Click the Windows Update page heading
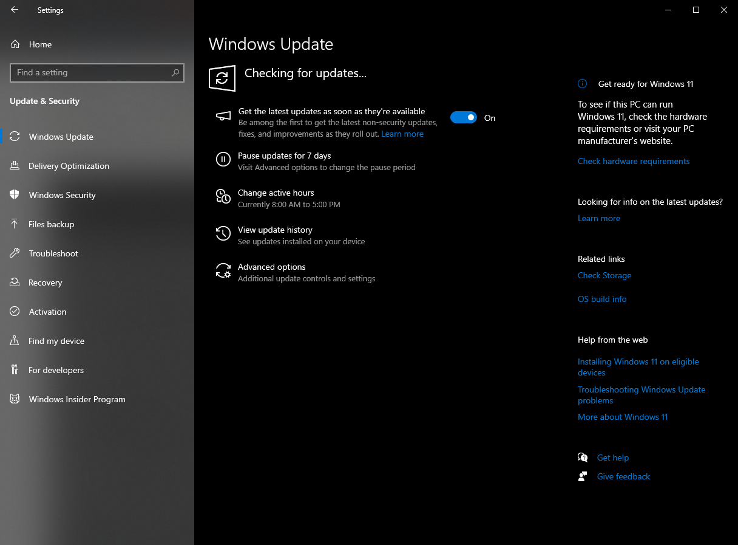 pyautogui.click(x=271, y=44)
